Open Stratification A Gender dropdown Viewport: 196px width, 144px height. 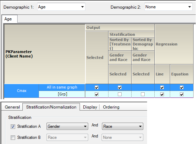click(x=67, y=126)
